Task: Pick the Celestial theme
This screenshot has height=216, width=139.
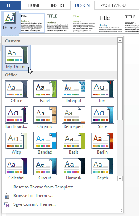Action: pos(16,169)
